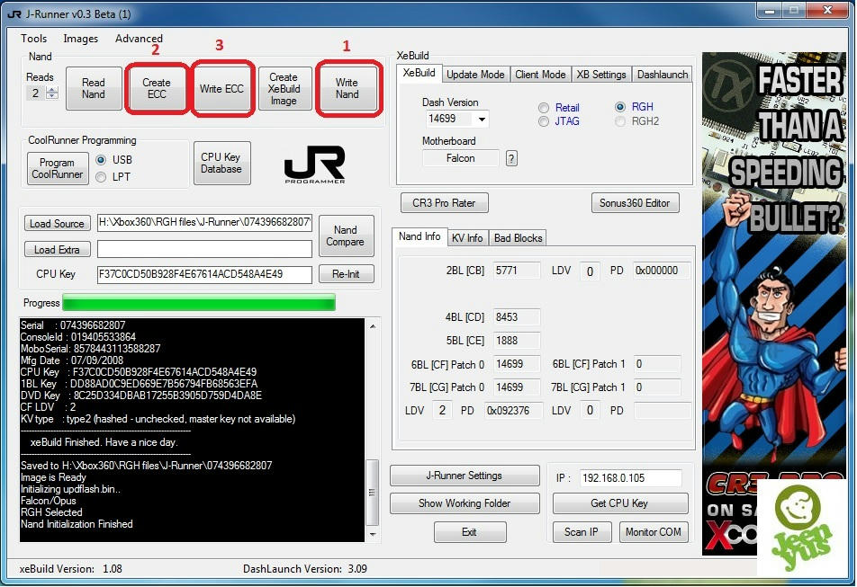The width and height of the screenshot is (857, 587).
Task: Click the green progress bar
Action: pyautogui.click(x=198, y=303)
